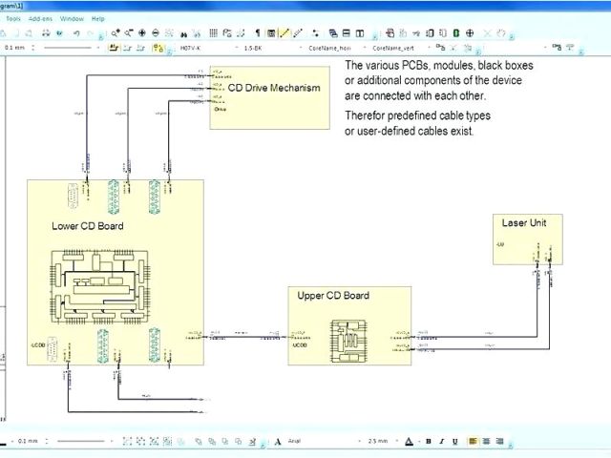Click the font color A swatch
The height and width of the screenshot is (458, 611).
pyautogui.click(x=408, y=442)
